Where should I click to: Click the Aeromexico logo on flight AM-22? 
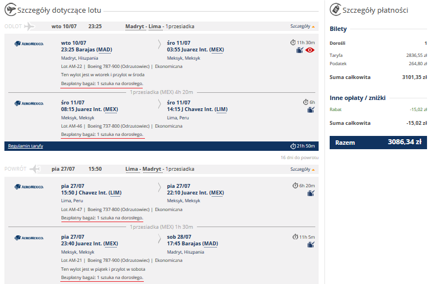coord(29,44)
